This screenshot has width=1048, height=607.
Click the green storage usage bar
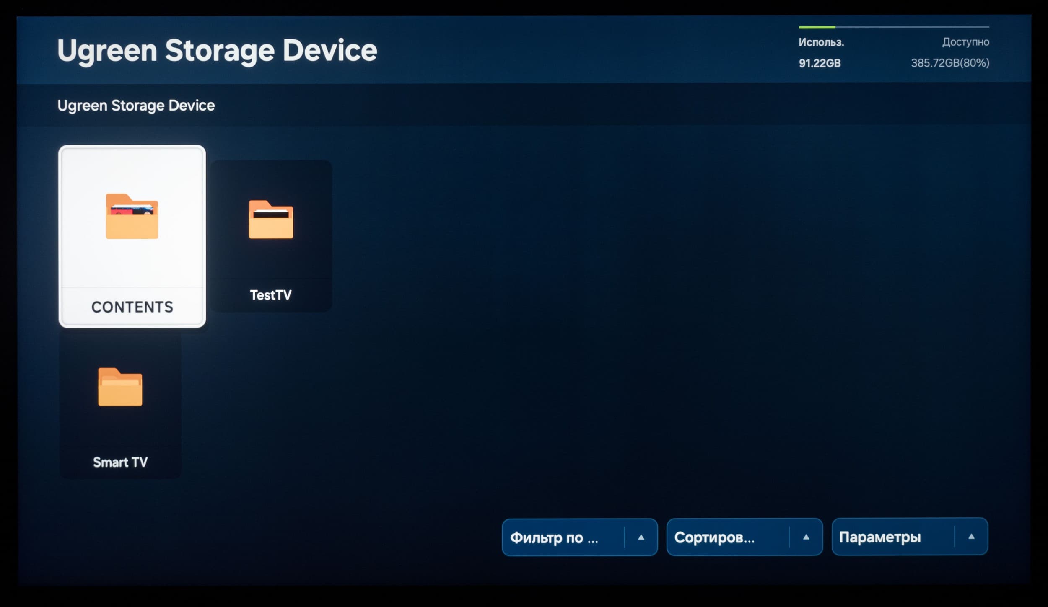click(x=817, y=27)
